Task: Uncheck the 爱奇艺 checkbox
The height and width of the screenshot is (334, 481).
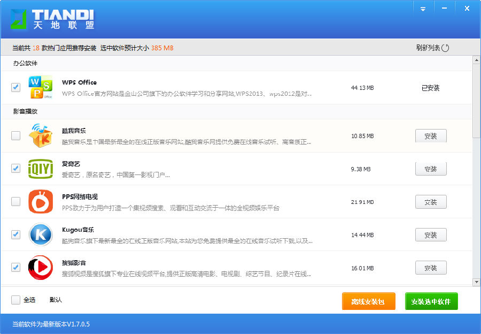Action: click(x=15, y=169)
